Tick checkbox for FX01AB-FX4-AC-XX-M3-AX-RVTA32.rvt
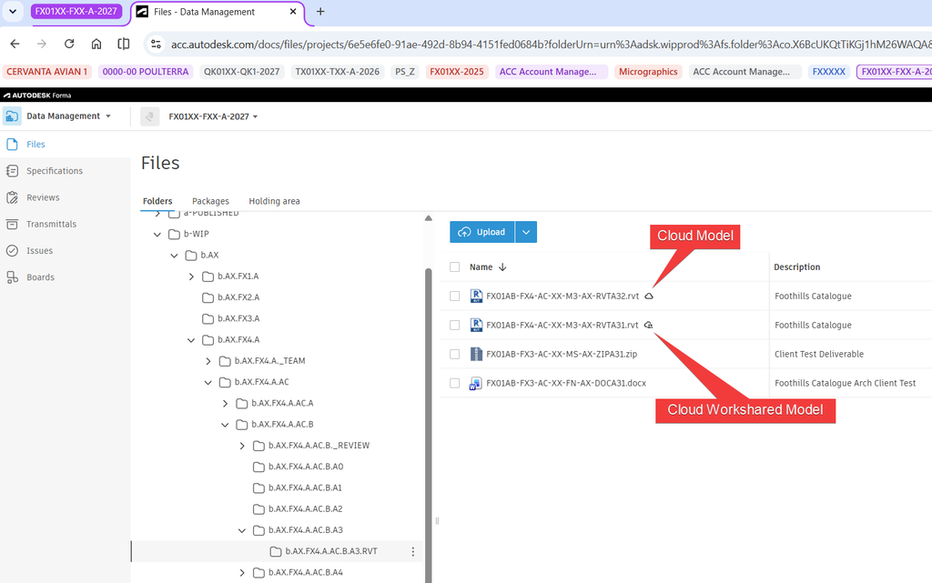932x583 pixels. pos(455,297)
